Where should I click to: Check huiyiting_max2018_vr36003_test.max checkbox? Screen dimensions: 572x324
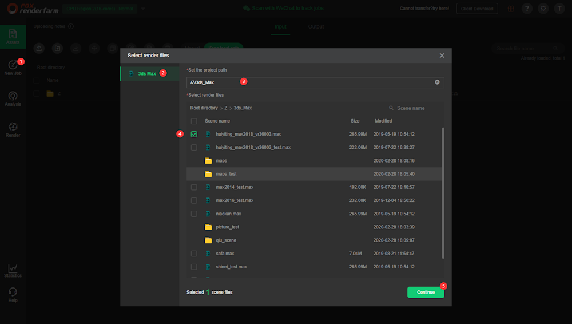pos(194,148)
